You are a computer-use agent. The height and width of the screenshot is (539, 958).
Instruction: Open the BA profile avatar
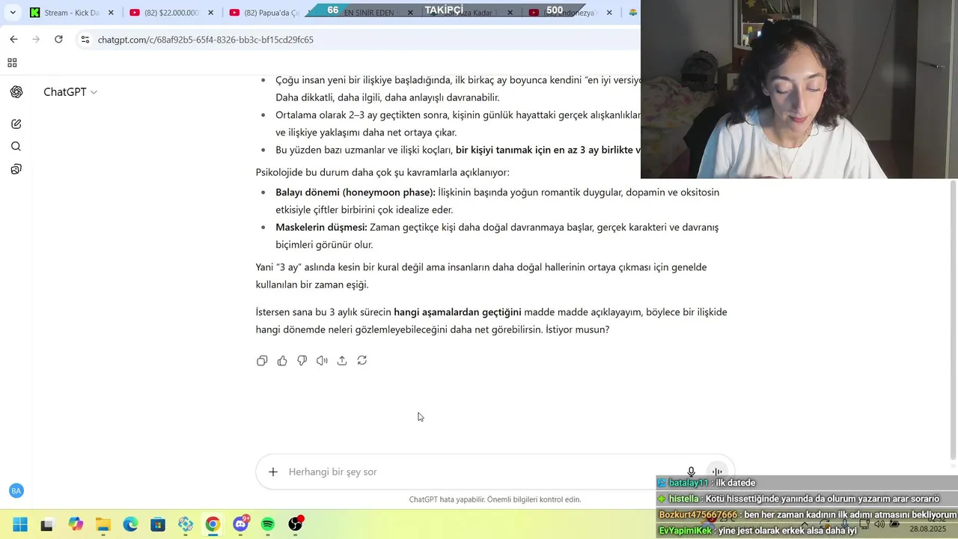(x=16, y=491)
